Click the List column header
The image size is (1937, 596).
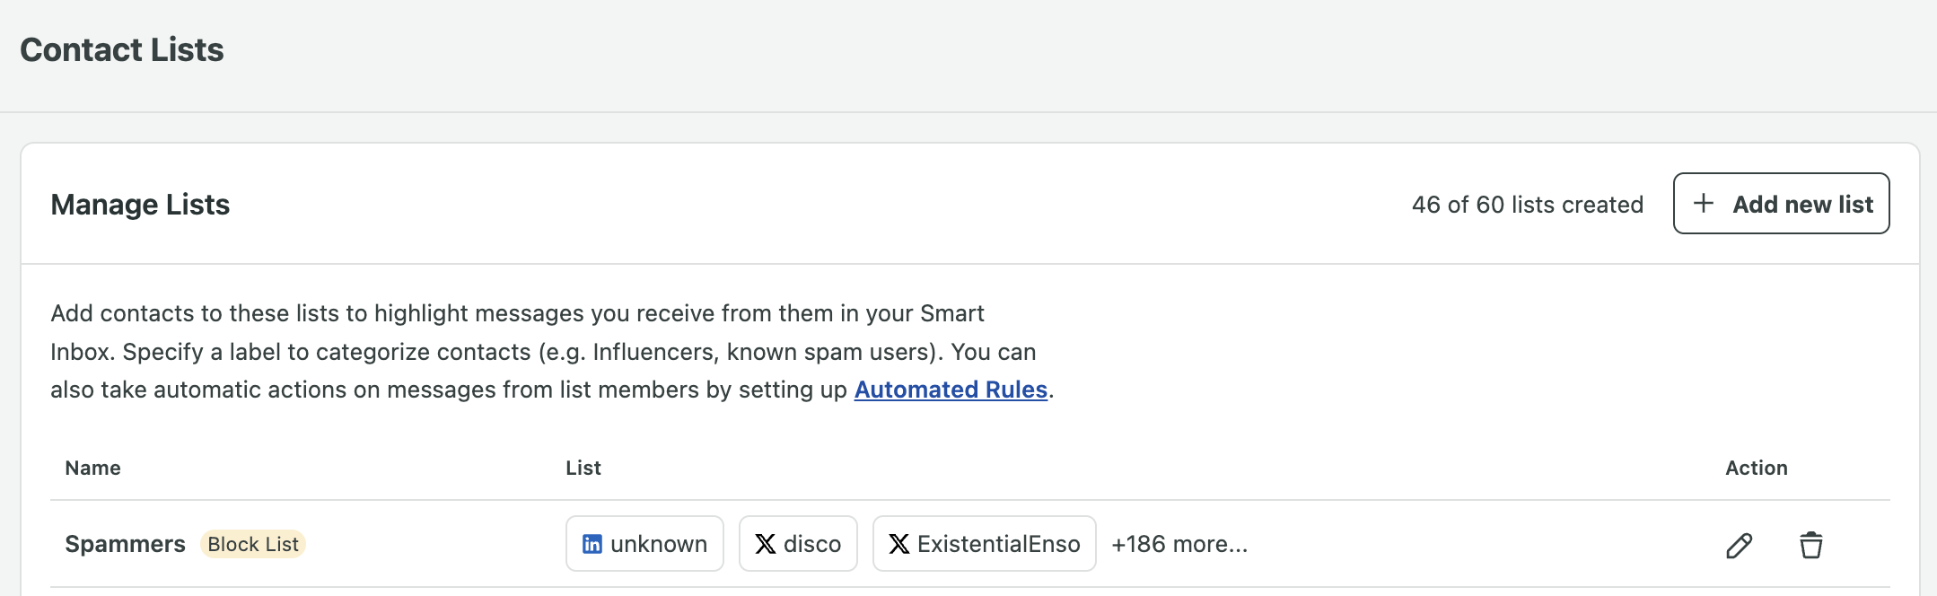click(x=583, y=468)
